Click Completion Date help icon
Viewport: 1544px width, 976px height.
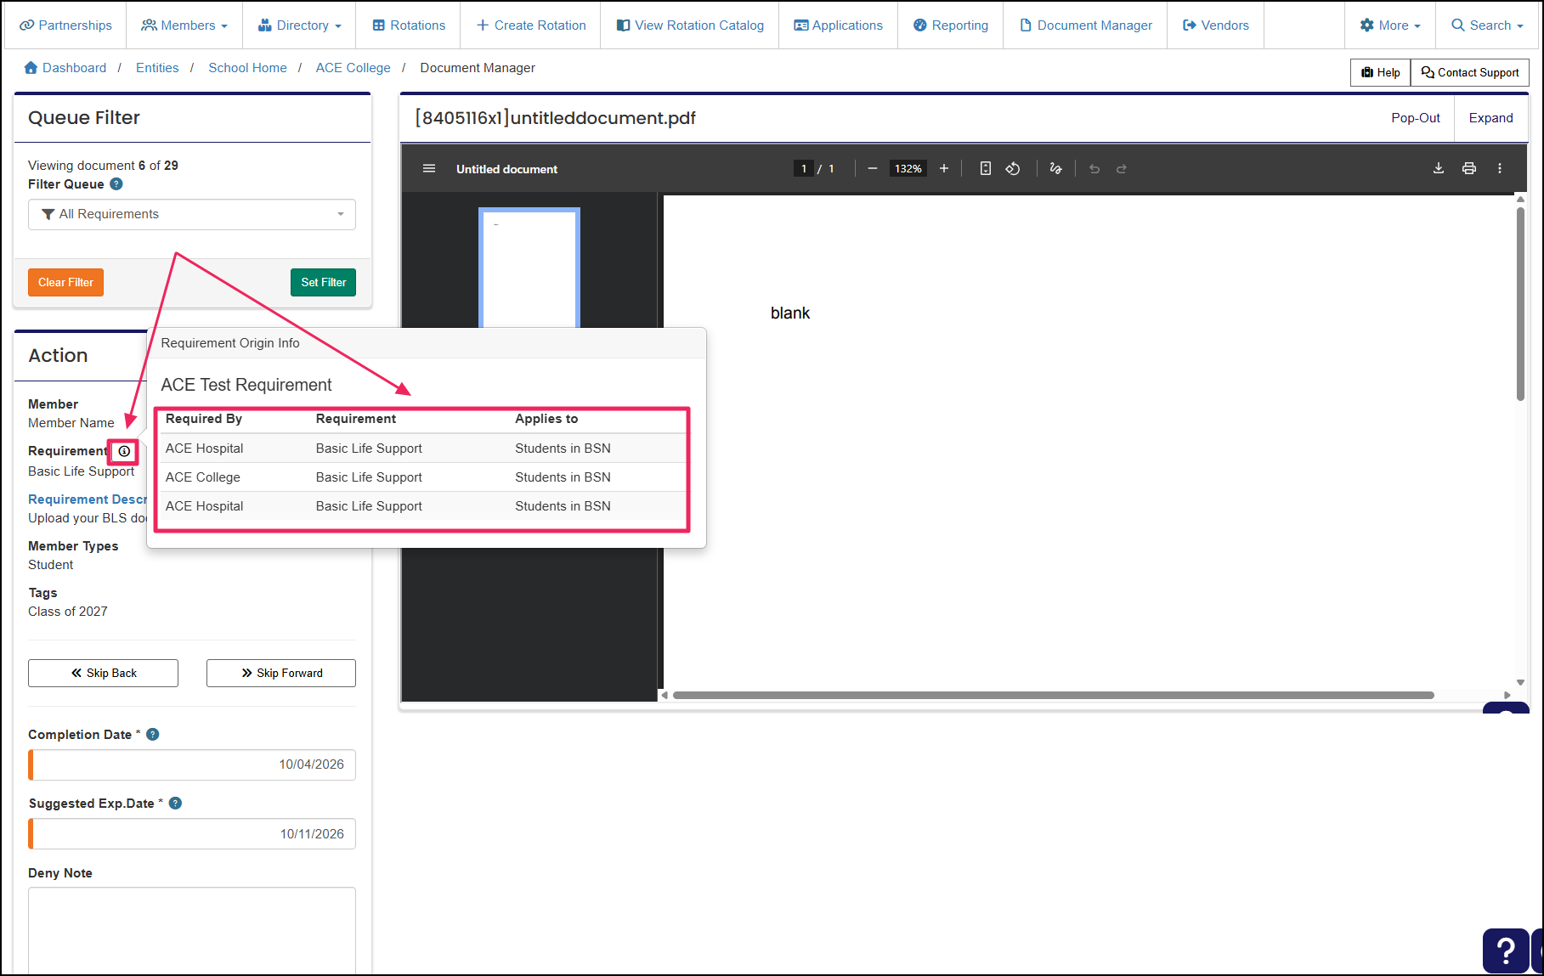(153, 735)
